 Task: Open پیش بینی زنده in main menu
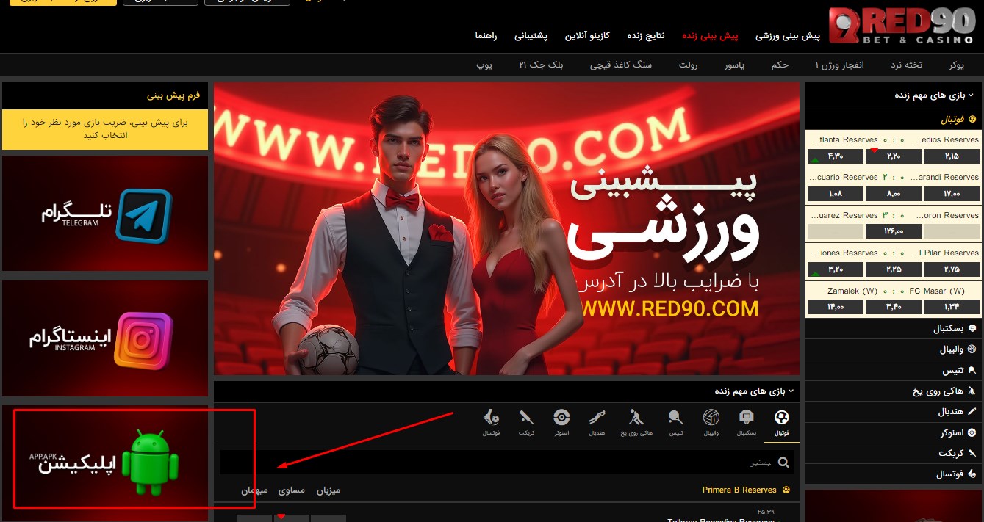click(710, 36)
